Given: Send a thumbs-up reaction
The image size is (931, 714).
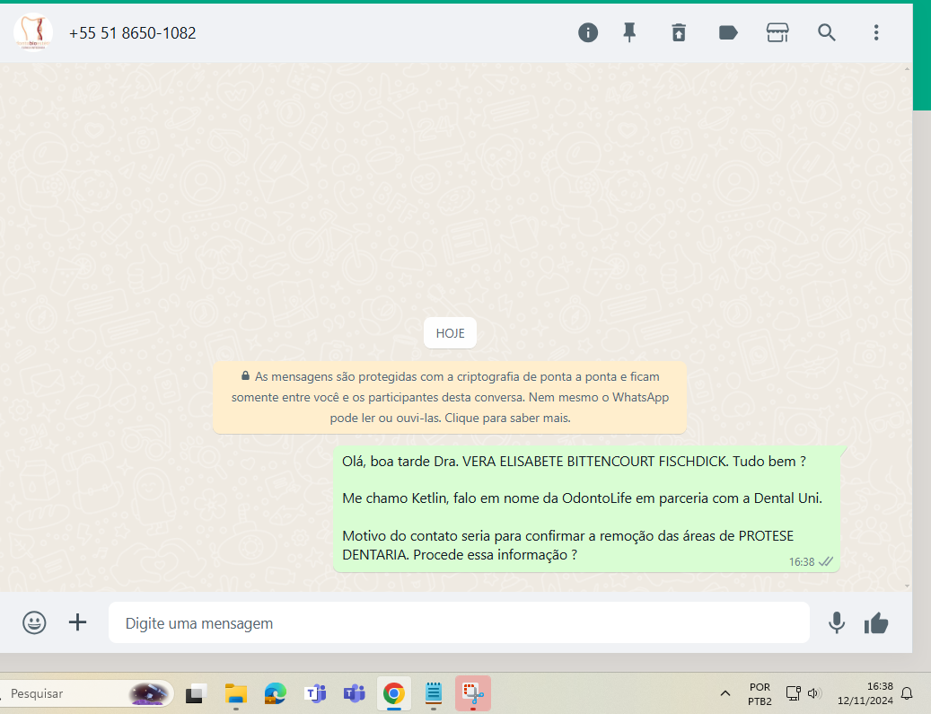Looking at the screenshot, I should 876,623.
